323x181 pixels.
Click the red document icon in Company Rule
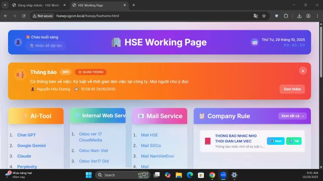(x=207, y=141)
